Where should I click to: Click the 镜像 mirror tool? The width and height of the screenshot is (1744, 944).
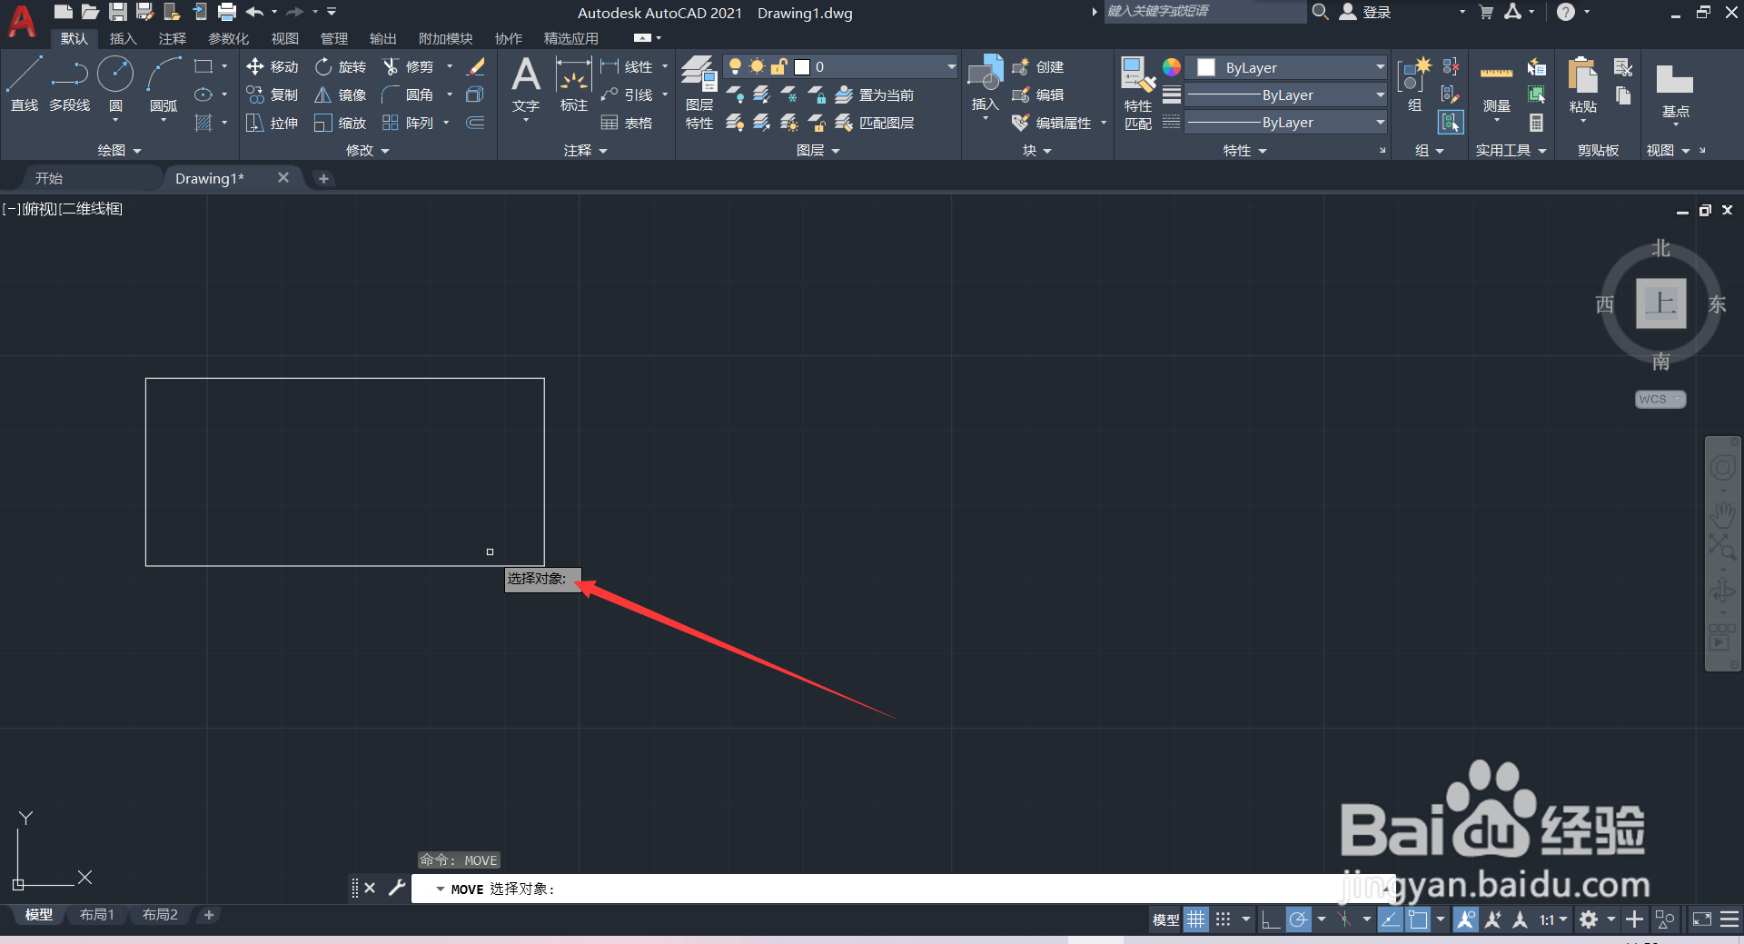341,94
